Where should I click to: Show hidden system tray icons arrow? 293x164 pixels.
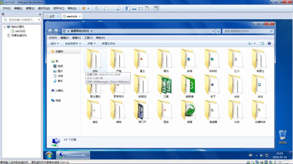click(256, 155)
